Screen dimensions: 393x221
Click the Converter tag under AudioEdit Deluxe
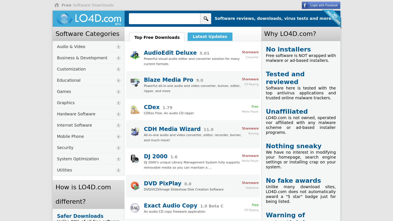coord(252,57)
